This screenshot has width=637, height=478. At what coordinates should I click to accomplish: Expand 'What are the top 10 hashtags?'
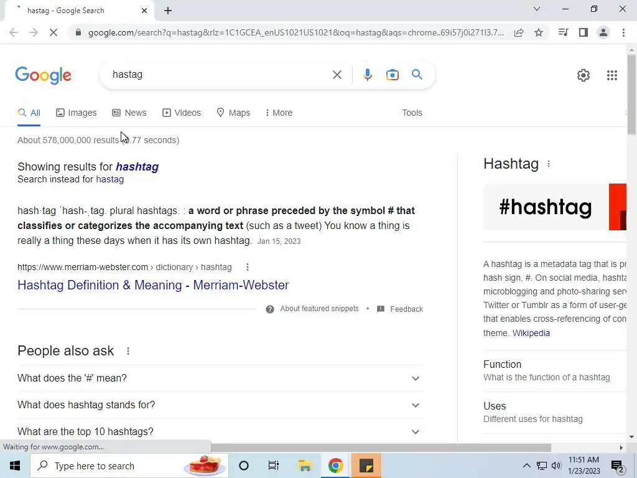point(220,431)
